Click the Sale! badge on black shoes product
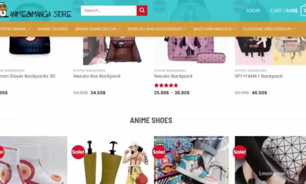The height and width of the screenshot is (184, 306). click(x=239, y=151)
